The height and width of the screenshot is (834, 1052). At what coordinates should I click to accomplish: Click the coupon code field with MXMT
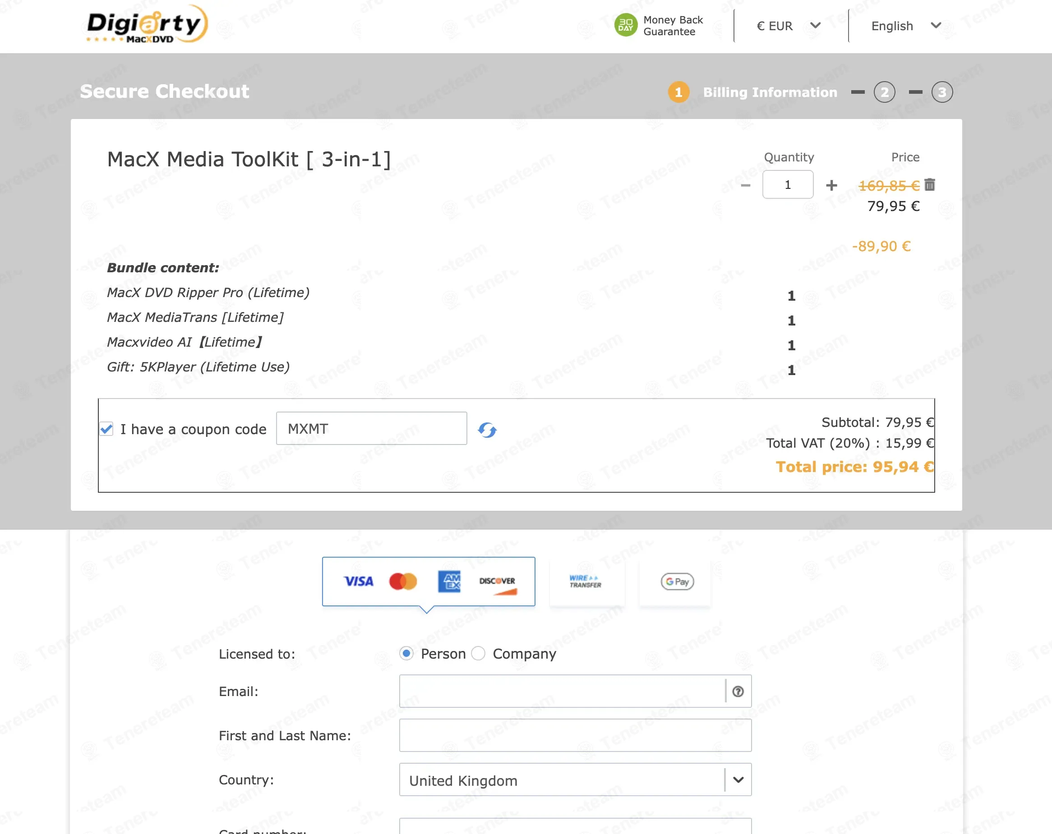click(x=371, y=428)
